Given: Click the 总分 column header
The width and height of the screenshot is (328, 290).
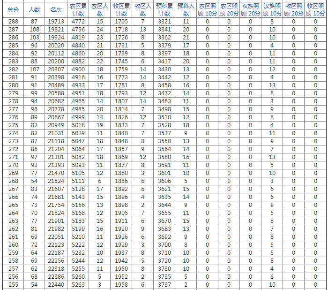Looking at the screenshot, I should pyautogui.click(x=14, y=9).
